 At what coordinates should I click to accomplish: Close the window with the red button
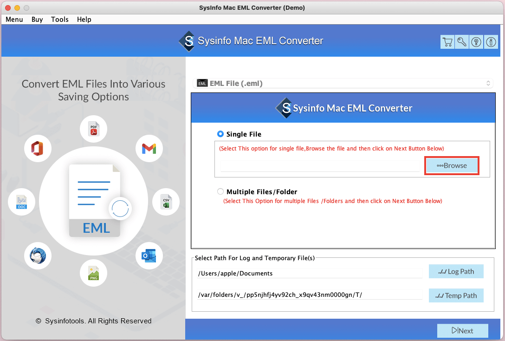[x=8, y=8]
